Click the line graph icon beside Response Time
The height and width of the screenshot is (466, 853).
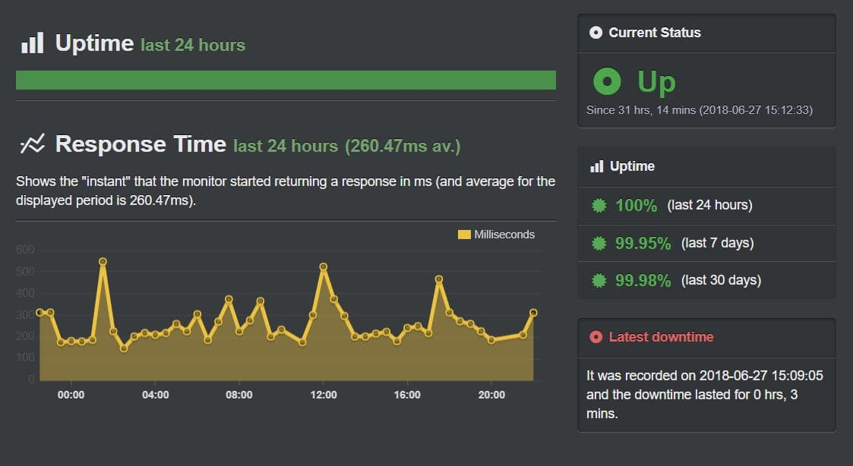[32, 143]
